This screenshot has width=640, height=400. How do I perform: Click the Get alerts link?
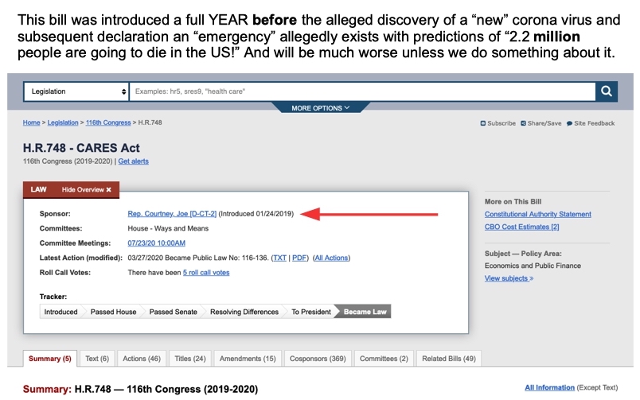[x=133, y=161]
